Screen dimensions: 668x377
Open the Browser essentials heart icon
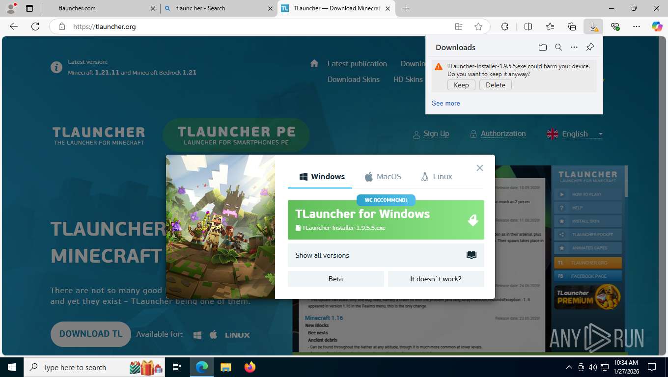pos(615,27)
